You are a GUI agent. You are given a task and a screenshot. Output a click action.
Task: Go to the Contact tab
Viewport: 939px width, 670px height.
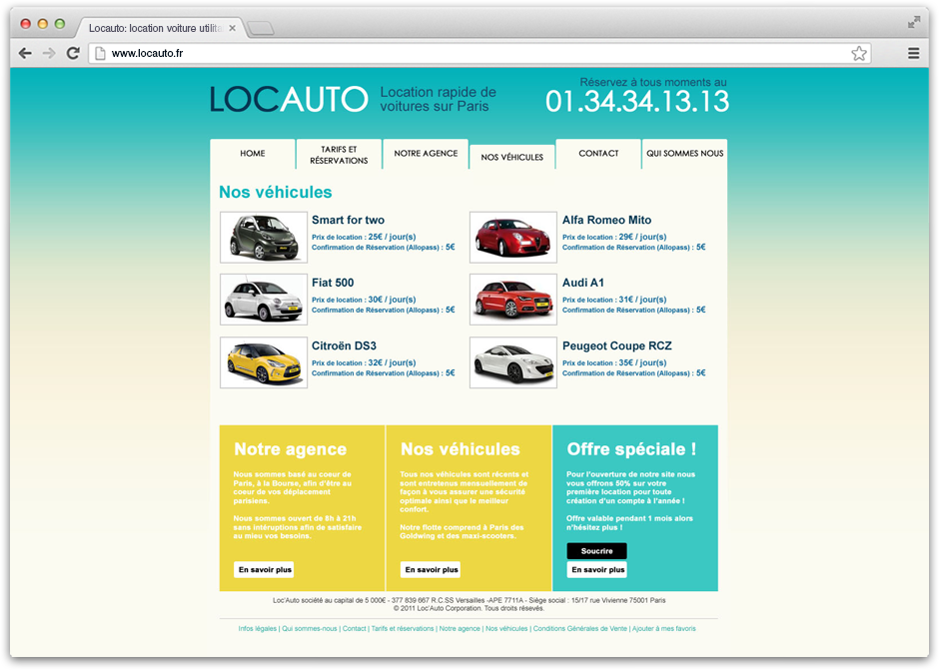598,154
